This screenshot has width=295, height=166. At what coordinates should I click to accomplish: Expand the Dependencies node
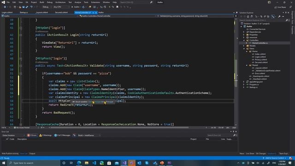[244, 32]
